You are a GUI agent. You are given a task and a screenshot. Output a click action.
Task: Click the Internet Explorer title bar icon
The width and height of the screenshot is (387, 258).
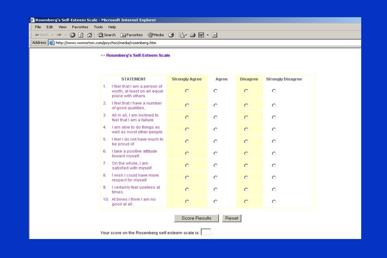tap(32, 20)
